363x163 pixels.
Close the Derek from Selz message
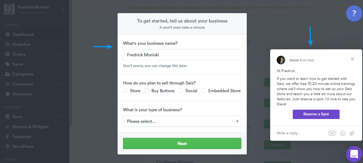coord(353,59)
